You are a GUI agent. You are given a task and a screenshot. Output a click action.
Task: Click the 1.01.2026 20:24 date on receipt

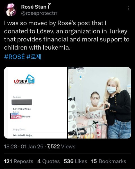point(22,109)
